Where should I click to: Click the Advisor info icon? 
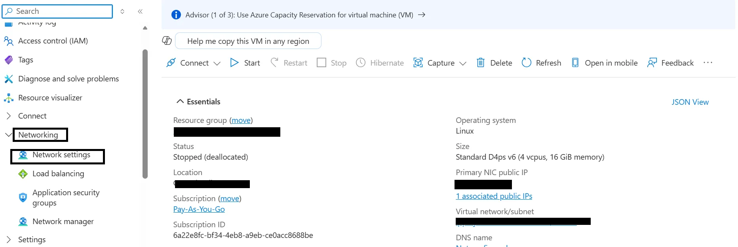coord(176,15)
